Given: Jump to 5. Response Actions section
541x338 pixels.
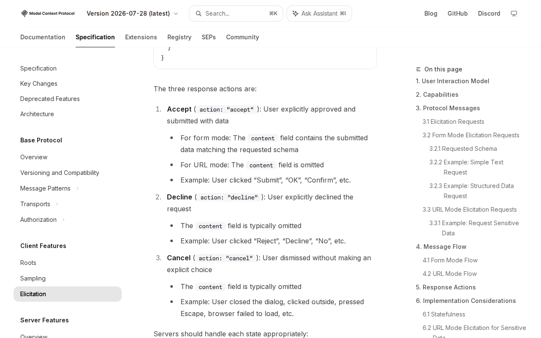Looking at the screenshot, I should (446, 287).
